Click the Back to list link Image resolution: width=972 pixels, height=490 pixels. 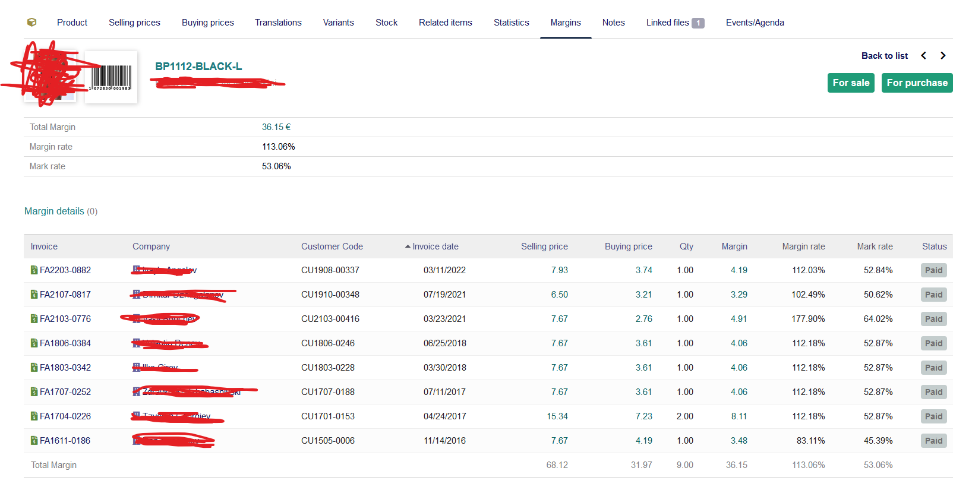tap(885, 56)
